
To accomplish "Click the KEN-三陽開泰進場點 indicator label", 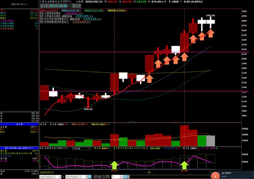I will pos(50,13).
